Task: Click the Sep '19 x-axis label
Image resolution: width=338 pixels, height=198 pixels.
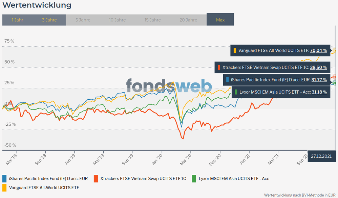Action: [x=128, y=159]
